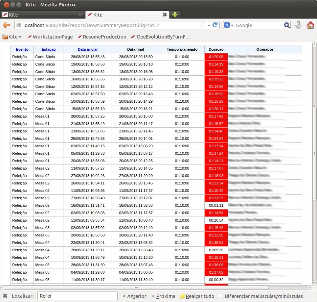Click the scroll right arrow
The height and width of the screenshot is (302, 317).
pos(310,287)
